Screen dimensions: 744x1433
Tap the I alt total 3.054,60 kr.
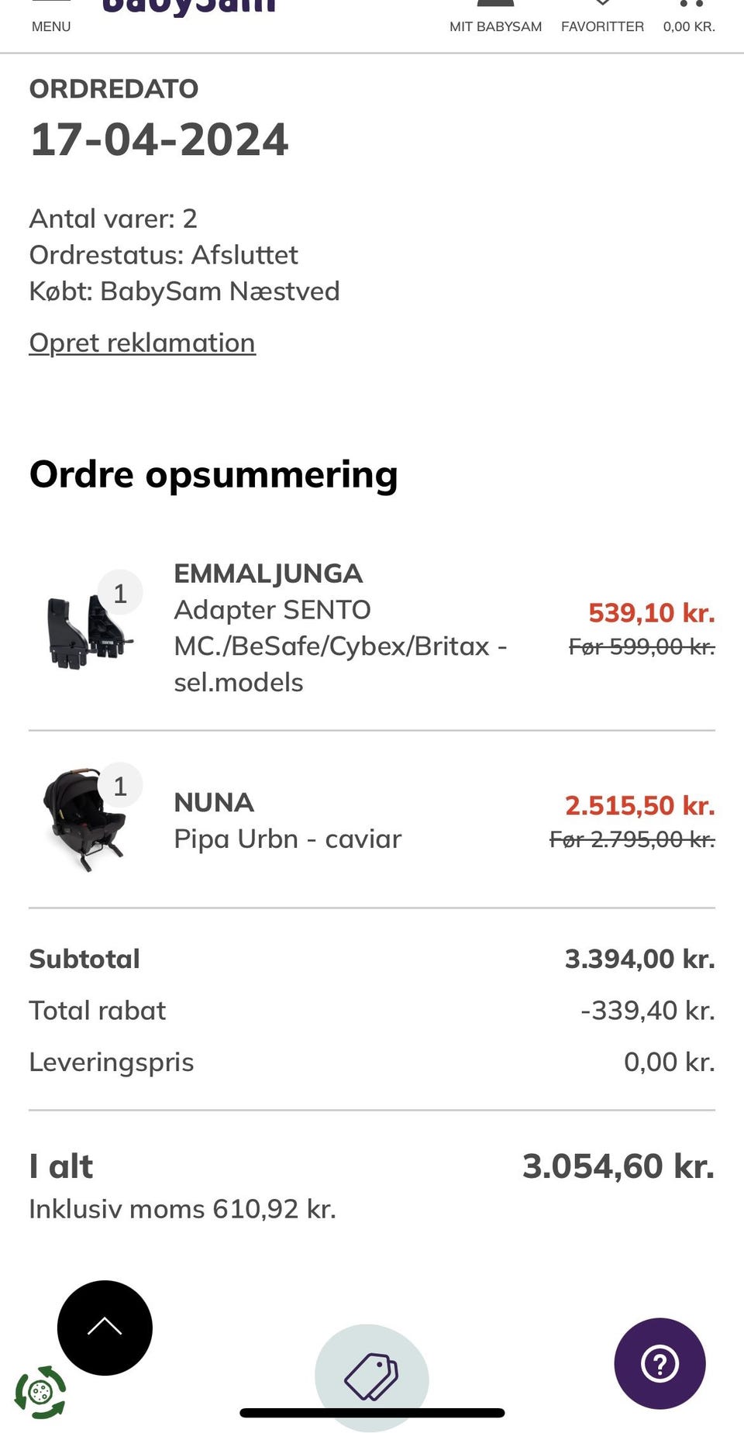point(618,1166)
